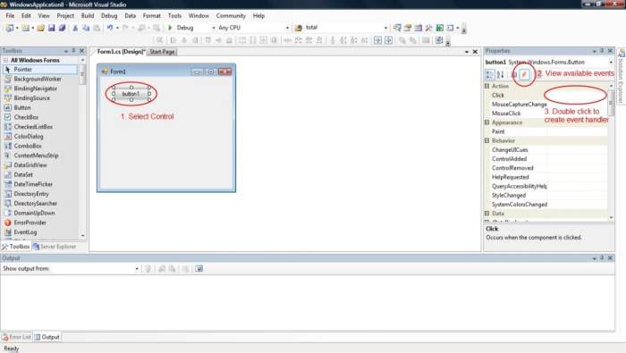
Task: Open the active files dropdown arrow in editor
Action: 466,52
